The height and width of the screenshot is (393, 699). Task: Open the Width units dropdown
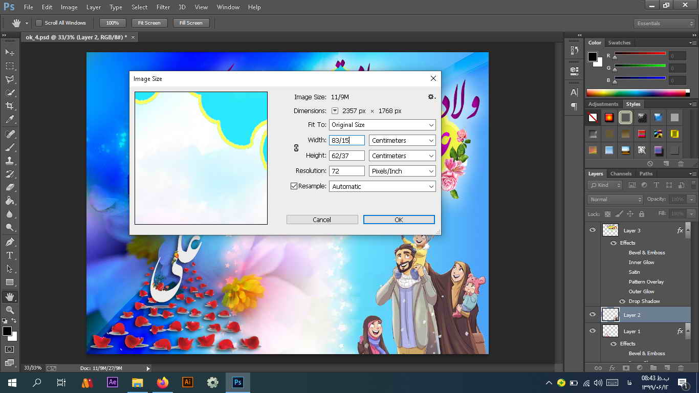click(402, 140)
